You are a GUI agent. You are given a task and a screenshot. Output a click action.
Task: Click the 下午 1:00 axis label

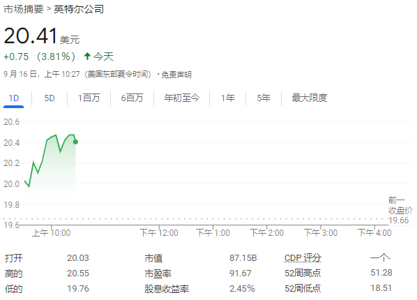[x=213, y=233]
